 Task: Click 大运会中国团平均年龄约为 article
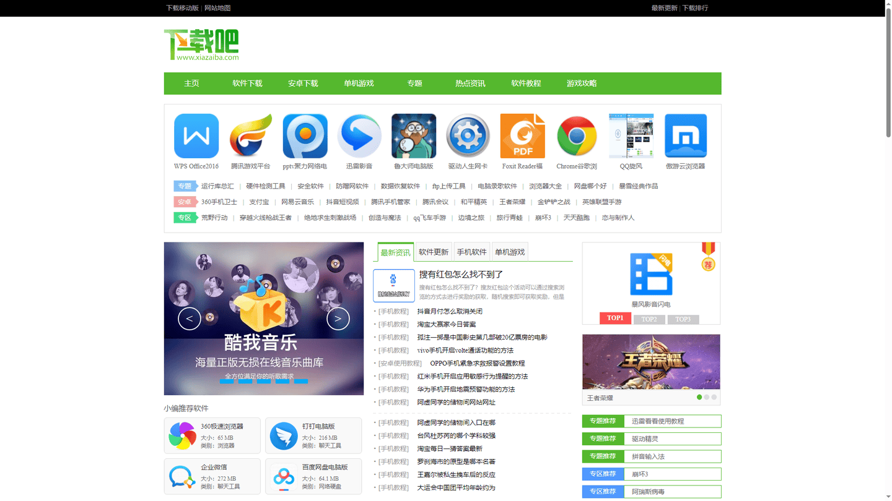(x=456, y=488)
